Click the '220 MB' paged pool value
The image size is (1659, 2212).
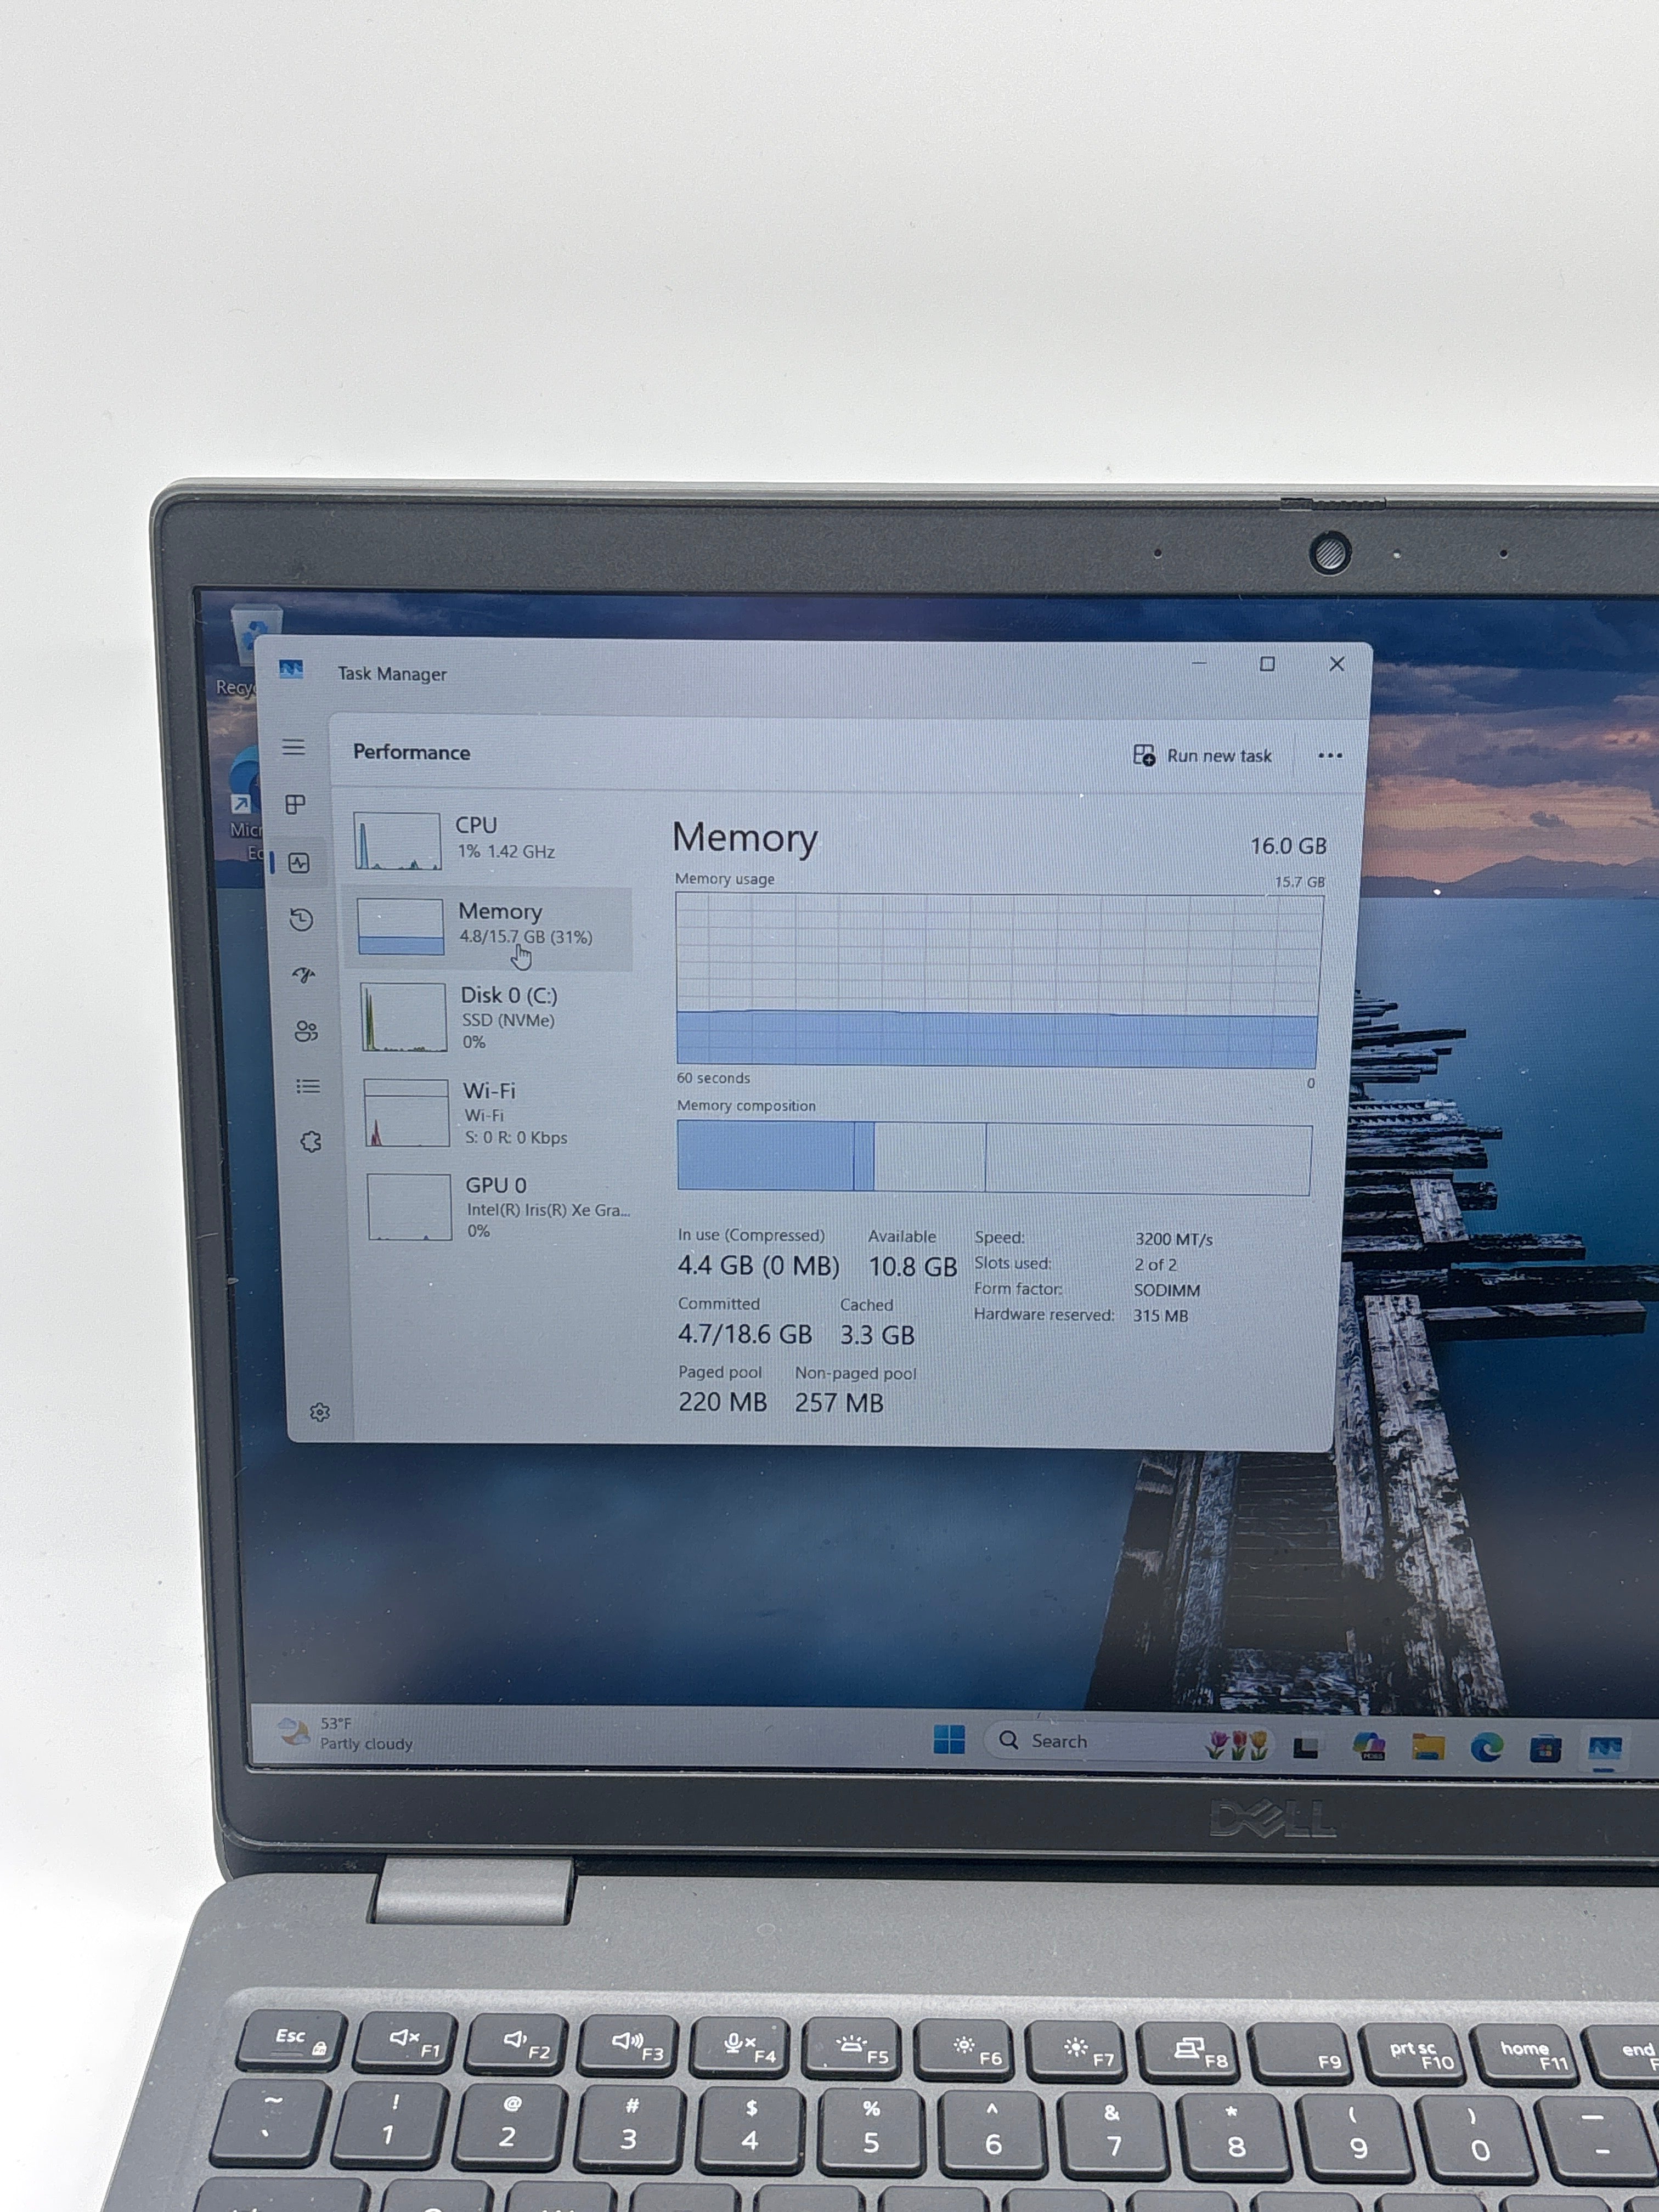point(723,1402)
